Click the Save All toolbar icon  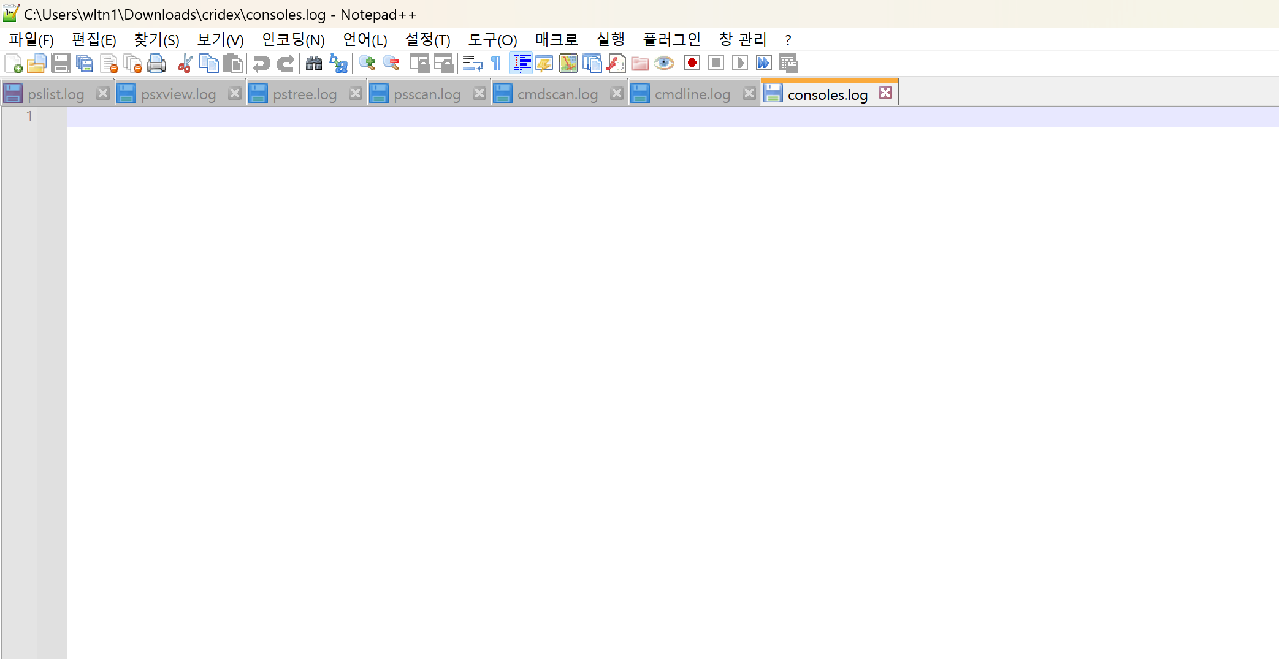point(85,63)
